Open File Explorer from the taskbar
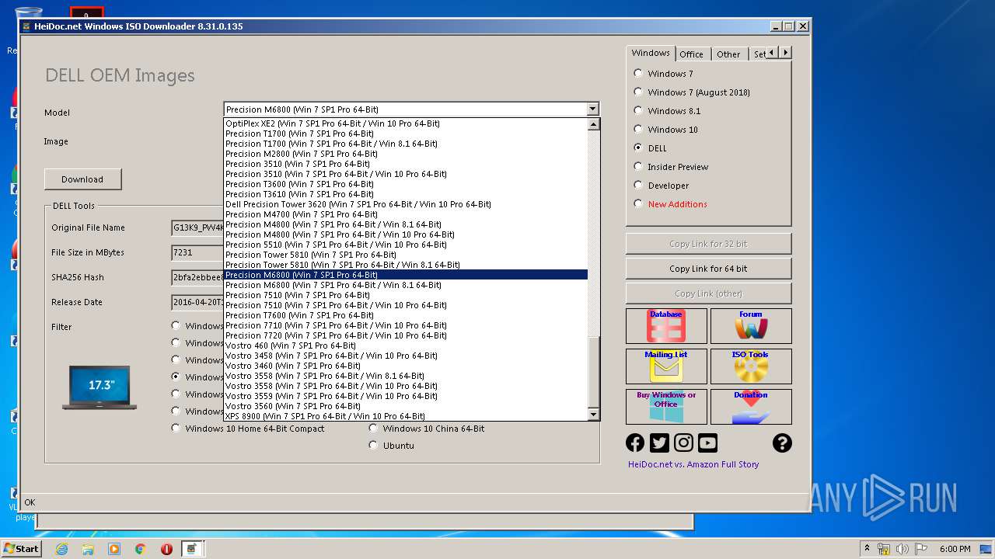This screenshot has height=559, width=995. pos(88,549)
